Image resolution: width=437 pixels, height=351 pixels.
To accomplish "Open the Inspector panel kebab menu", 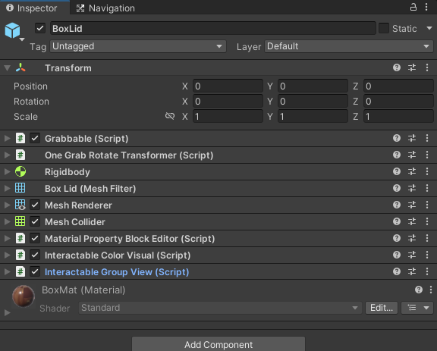I will (426, 8).
